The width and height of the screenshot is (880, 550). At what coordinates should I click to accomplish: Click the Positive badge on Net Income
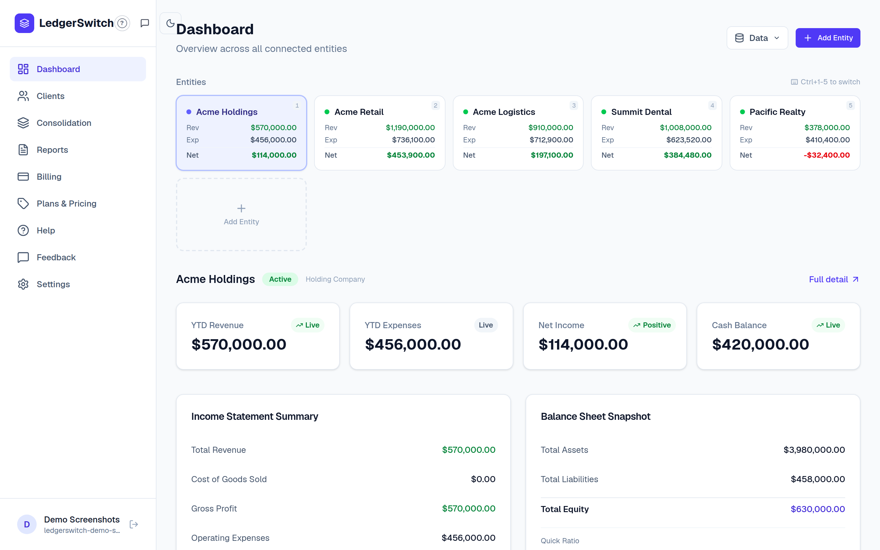(x=652, y=325)
